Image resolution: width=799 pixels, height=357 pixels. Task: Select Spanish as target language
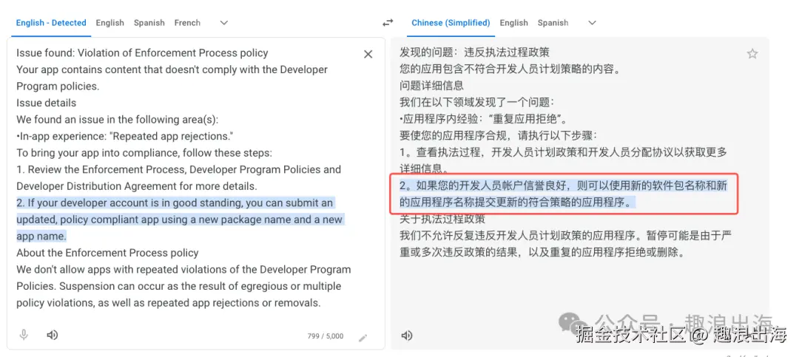tap(553, 22)
